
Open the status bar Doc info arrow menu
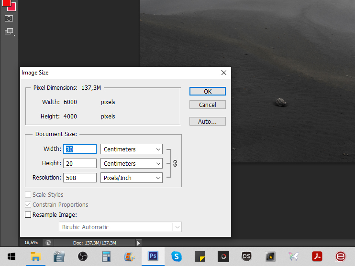(x=139, y=243)
